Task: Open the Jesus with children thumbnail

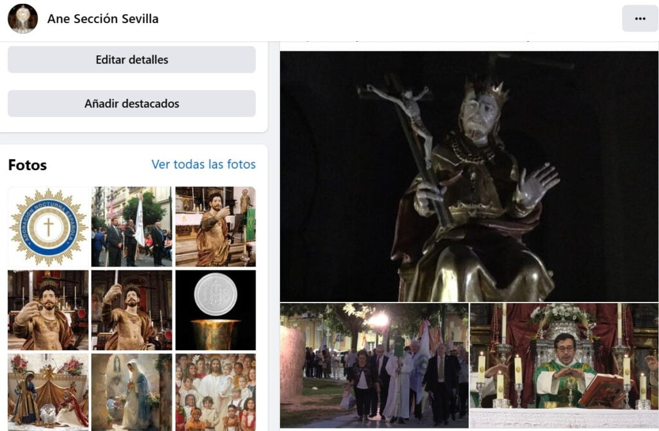Action: (x=215, y=392)
